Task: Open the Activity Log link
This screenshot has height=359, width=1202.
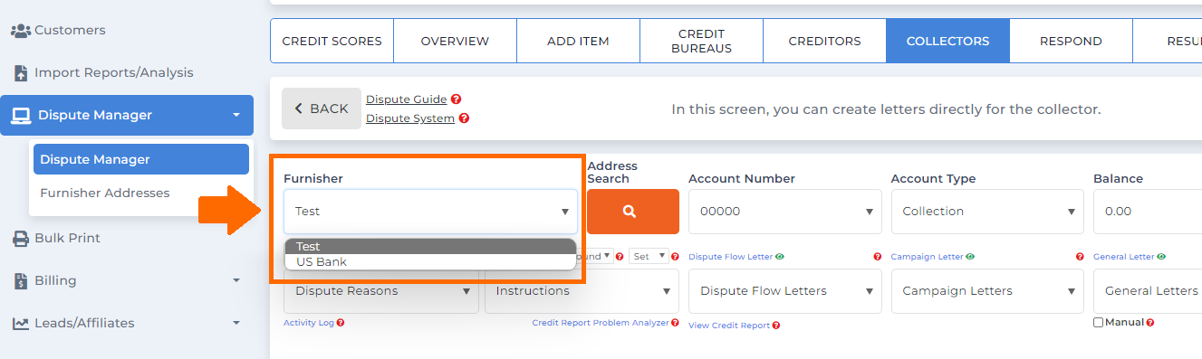Action: pos(309,323)
